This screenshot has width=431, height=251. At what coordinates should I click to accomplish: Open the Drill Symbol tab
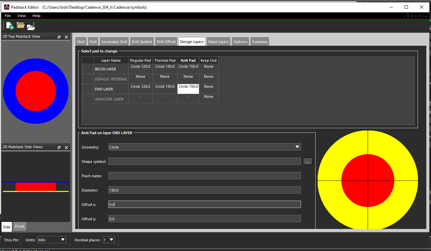(142, 41)
